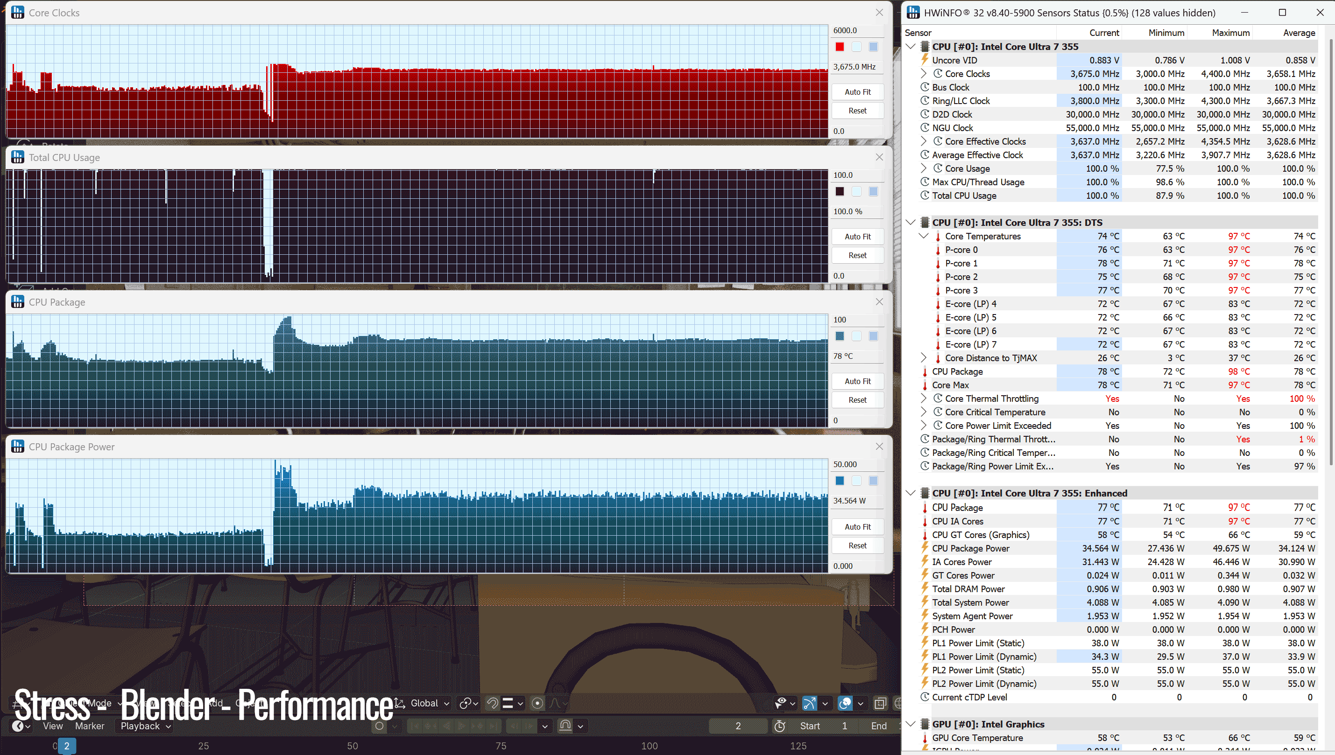This screenshot has width=1335, height=755.
Task: Click the chip icon beside the Enhanced sensor group
Action: pyautogui.click(x=925, y=493)
